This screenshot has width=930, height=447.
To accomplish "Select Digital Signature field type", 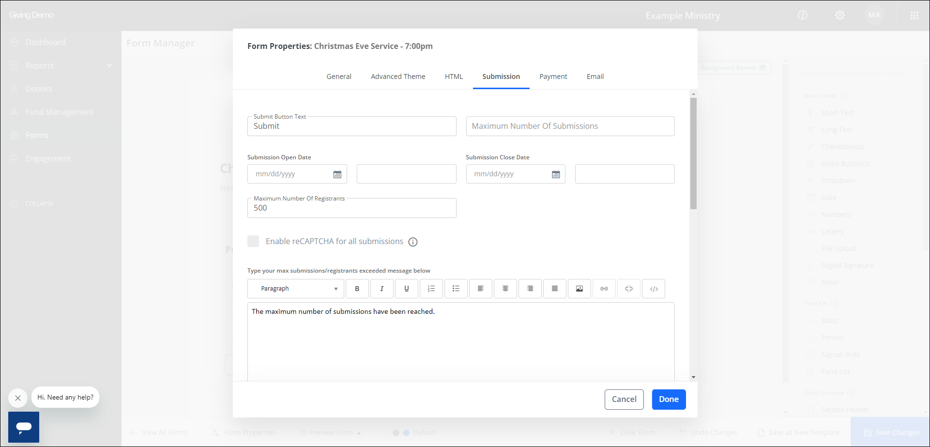I will click(x=847, y=265).
